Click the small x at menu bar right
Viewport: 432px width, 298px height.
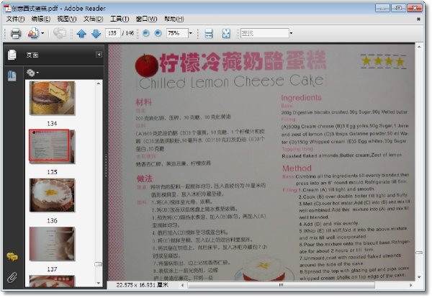[418, 19]
